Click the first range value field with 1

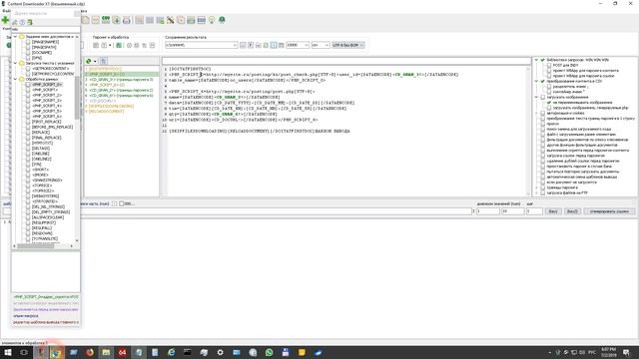(488, 211)
